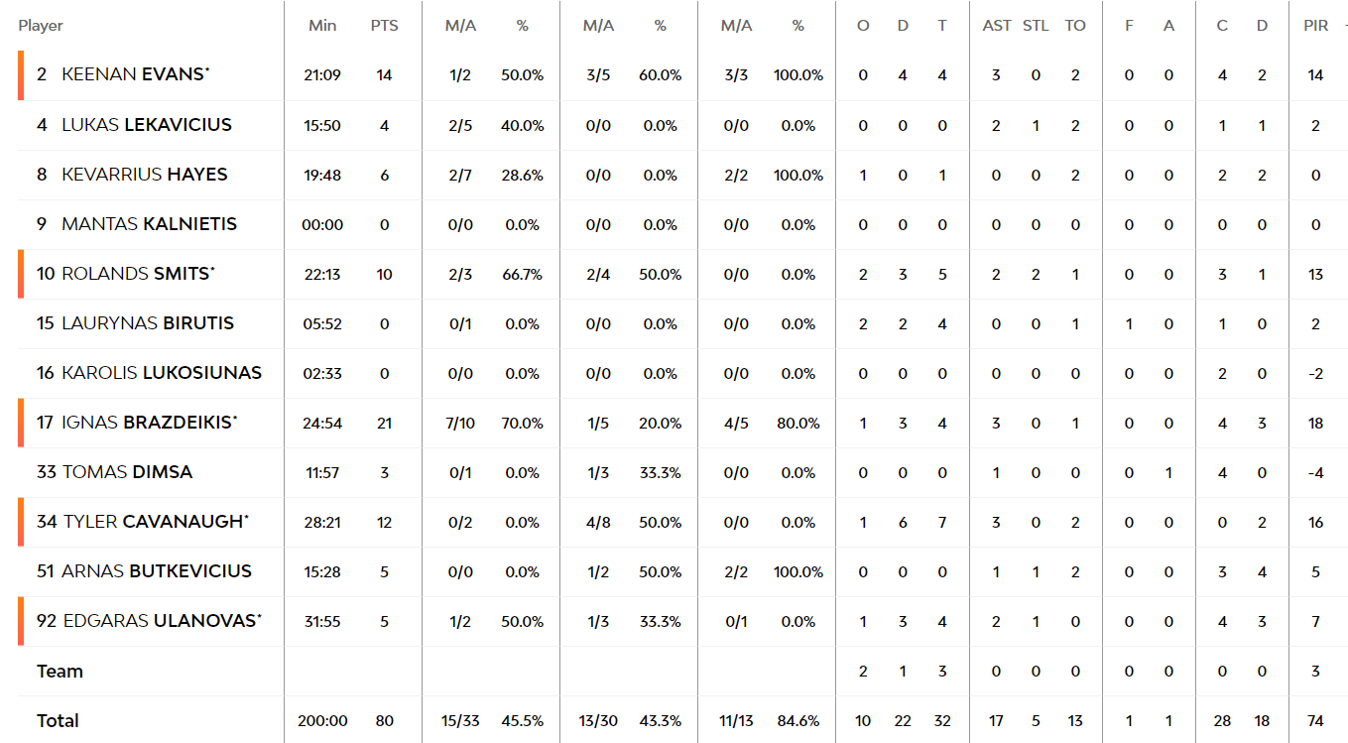
Task: Sort by the Player column header
Action: pos(41,26)
